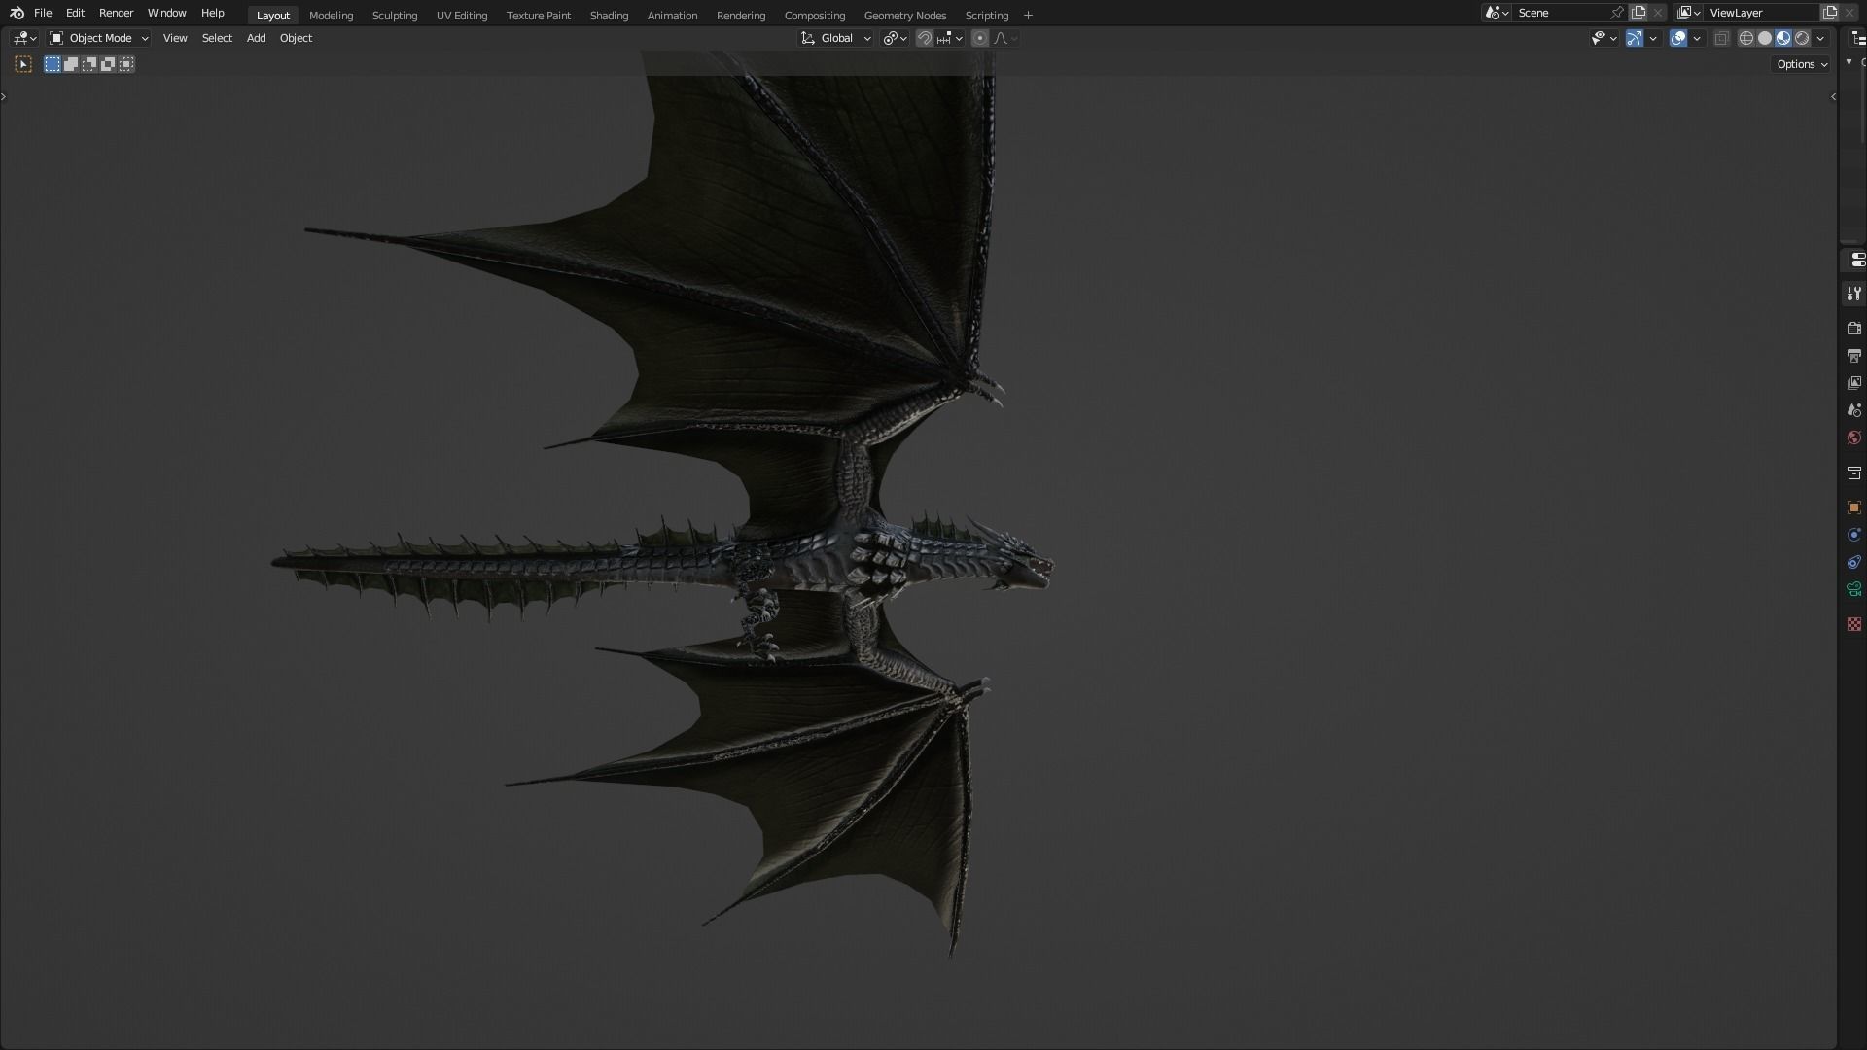The height and width of the screenshot is (1050, 1867).
Task: Toggle viewport gizmos display
Action: click(1634, 38)
